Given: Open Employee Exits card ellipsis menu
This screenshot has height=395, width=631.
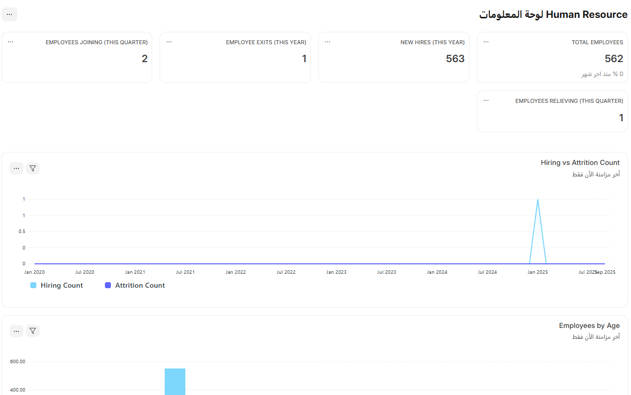Looking at the screenshot, I should [169, 42].
